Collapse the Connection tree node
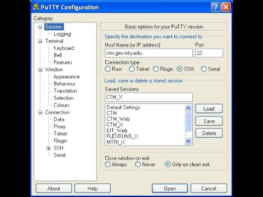 click(40, 112)
